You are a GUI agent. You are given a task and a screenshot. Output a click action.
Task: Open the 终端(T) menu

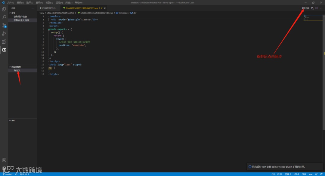pyautogui.click(x=69, y=2)
